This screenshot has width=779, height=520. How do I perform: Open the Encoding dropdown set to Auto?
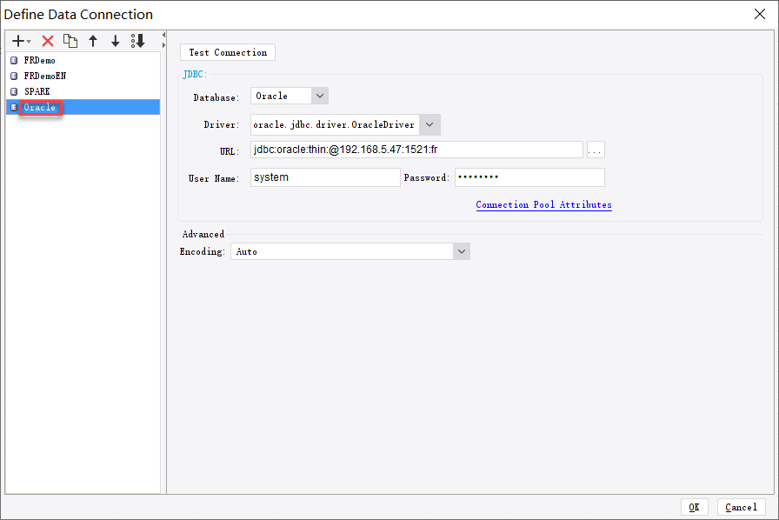click(x=461, y=250)
